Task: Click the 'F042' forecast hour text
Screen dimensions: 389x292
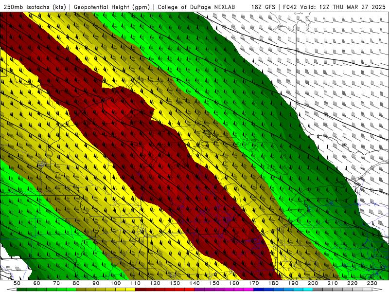Action: tap(290, 7)
